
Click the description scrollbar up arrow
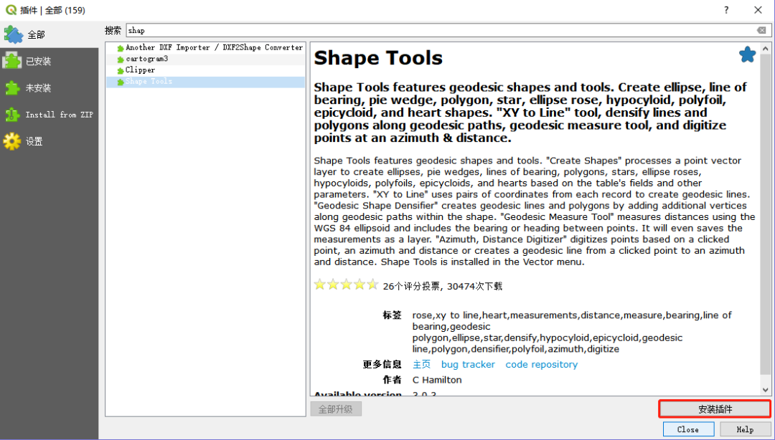(x=765, y=49)
